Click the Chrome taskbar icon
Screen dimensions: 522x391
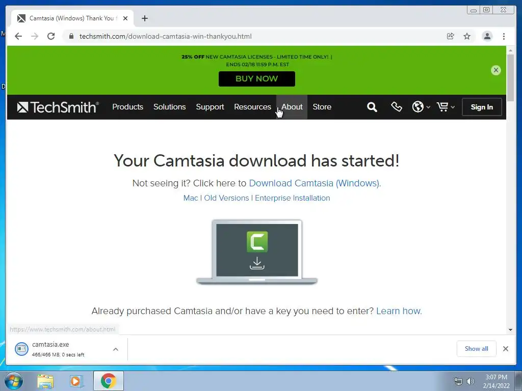(108, 381)
